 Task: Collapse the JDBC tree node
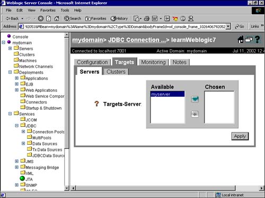(16, 126)
